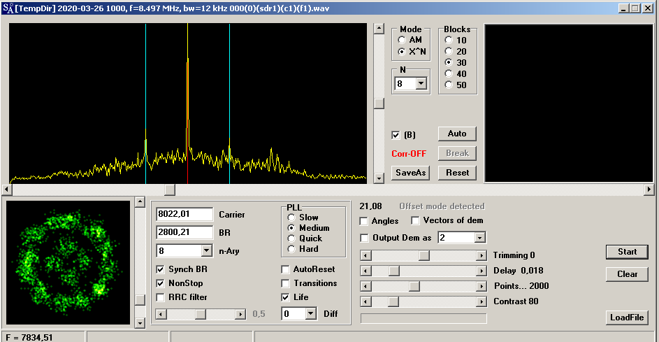659x342 pixels.
Task: Open the N power dropdown
Action: [421, 84]
